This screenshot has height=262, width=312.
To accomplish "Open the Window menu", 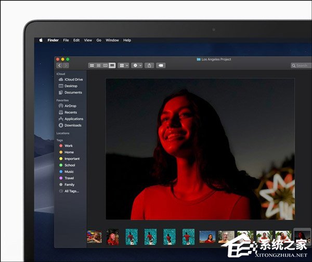I will (112, 40).
